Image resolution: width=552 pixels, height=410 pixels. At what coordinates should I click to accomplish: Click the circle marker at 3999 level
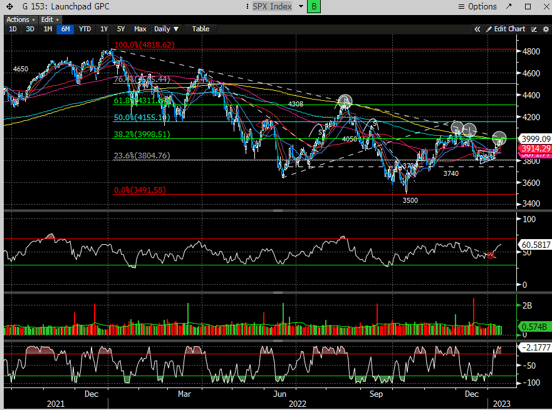click(x=499, y=138)
